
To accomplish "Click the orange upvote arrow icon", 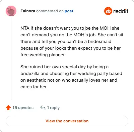I will pos(8,108).
